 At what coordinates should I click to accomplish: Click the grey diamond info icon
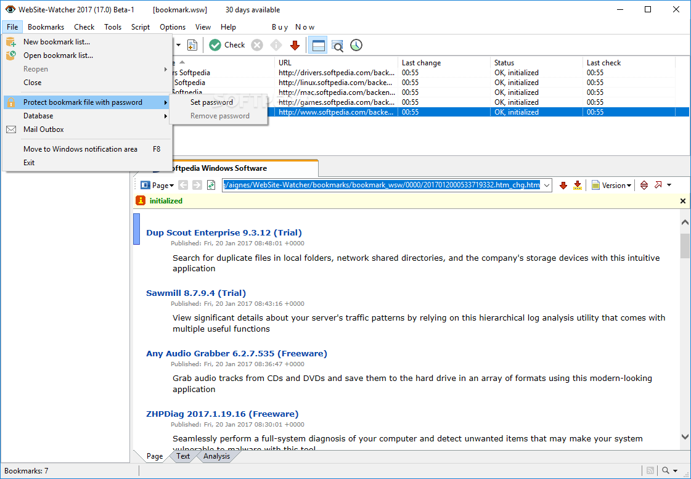[x=276, y=45]
